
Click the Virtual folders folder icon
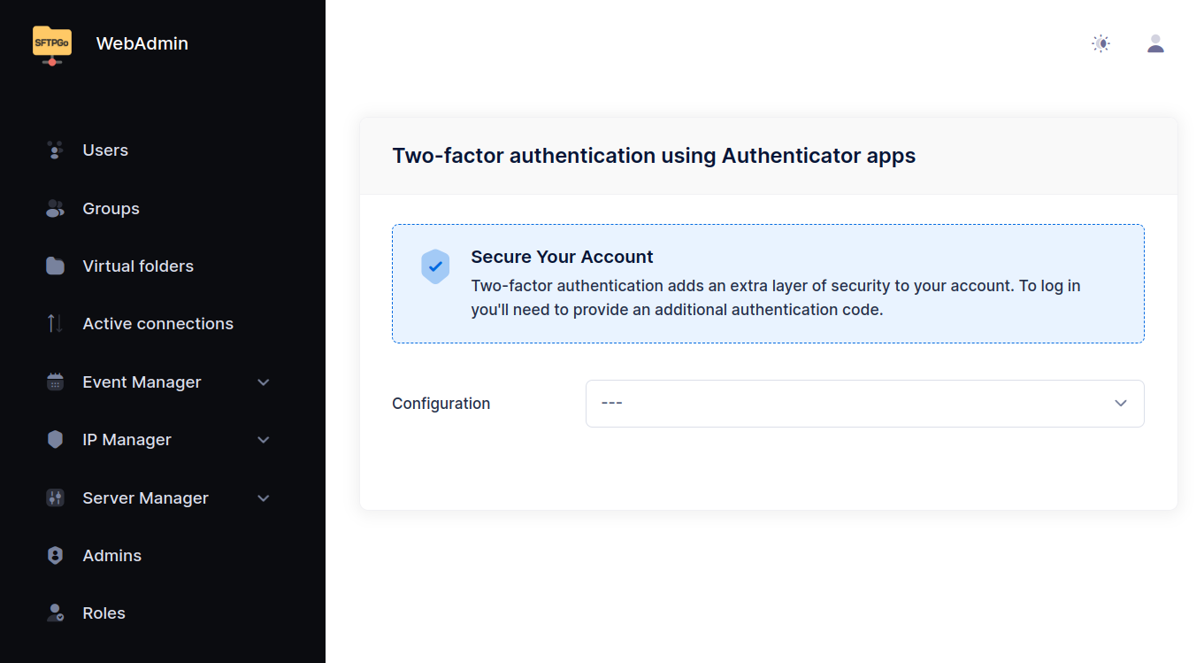tap(55, 266)
